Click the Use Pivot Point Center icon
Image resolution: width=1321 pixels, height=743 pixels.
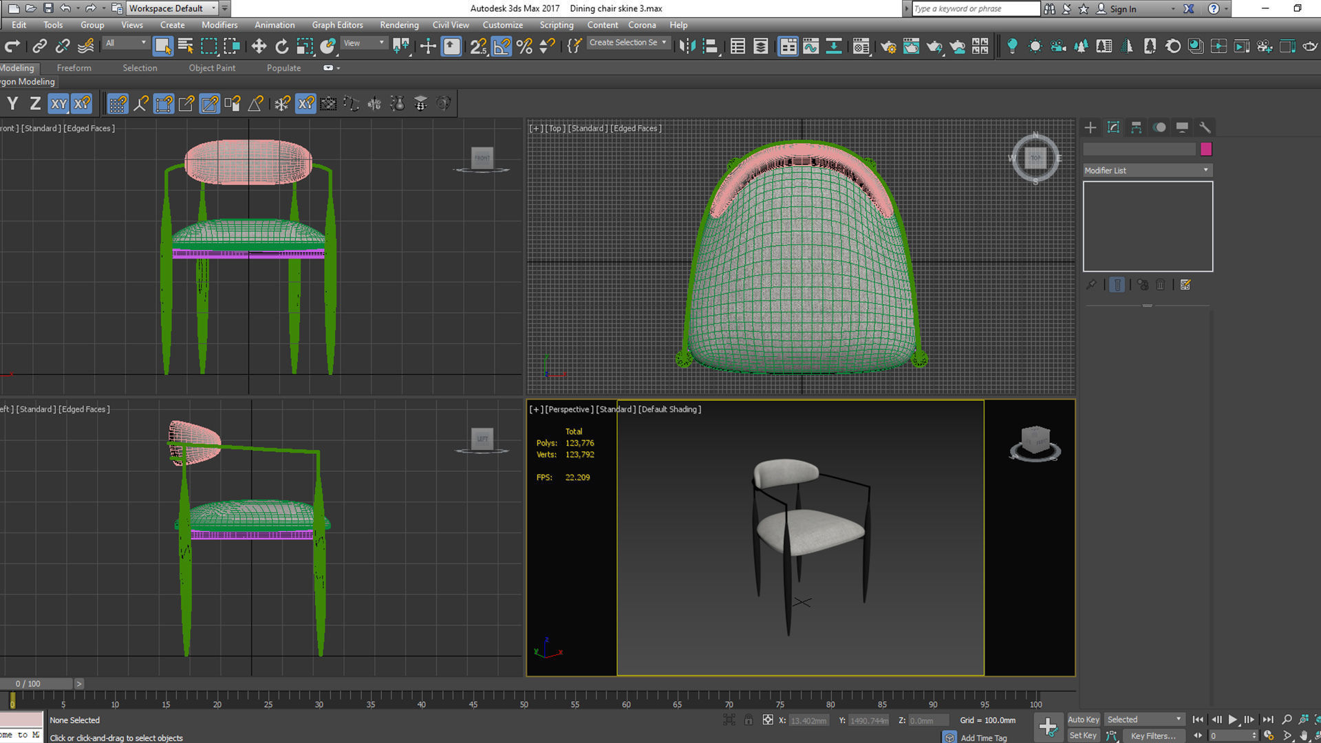tap(401, 46)
